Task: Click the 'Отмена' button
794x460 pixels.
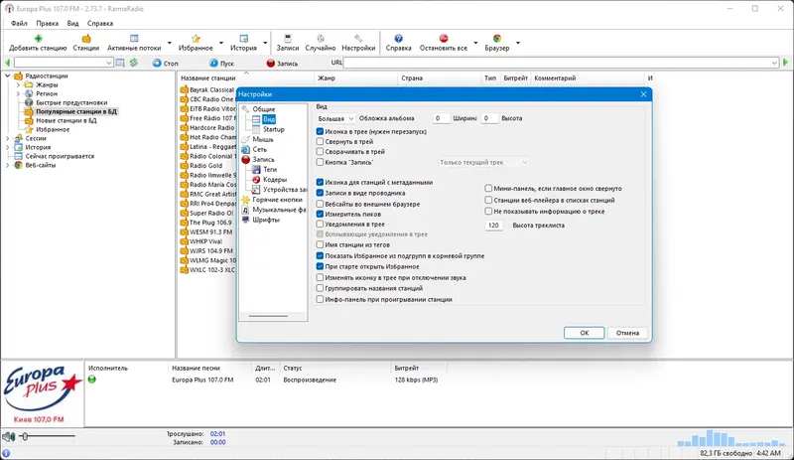Action: pyautogui.click(x=627, y=333)
